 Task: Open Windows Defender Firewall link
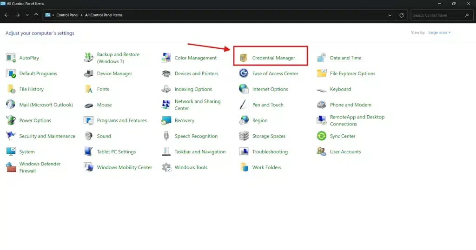[x=40, y=167]
